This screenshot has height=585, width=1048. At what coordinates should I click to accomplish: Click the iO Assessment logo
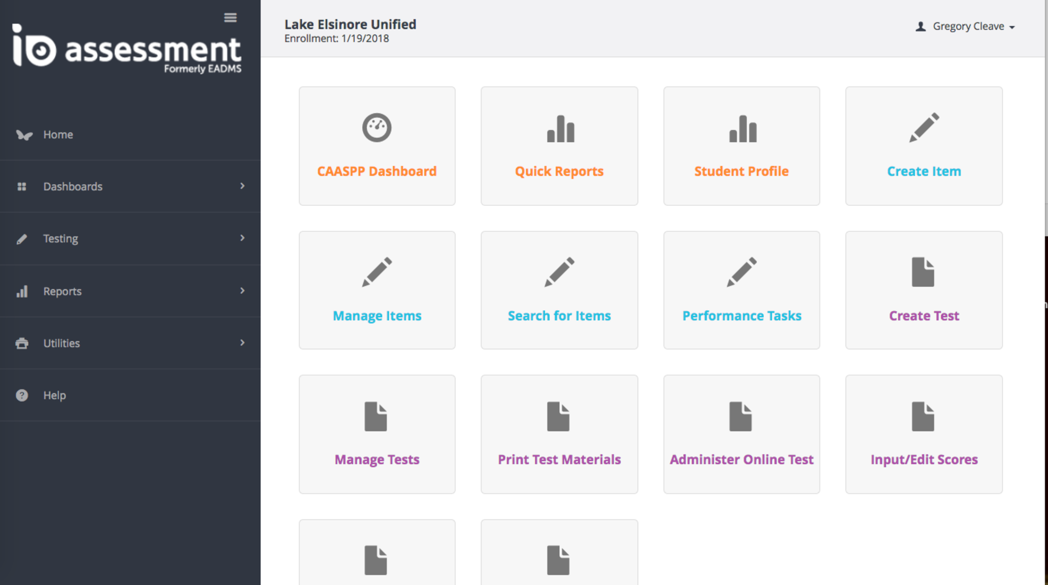pos(126,50)
